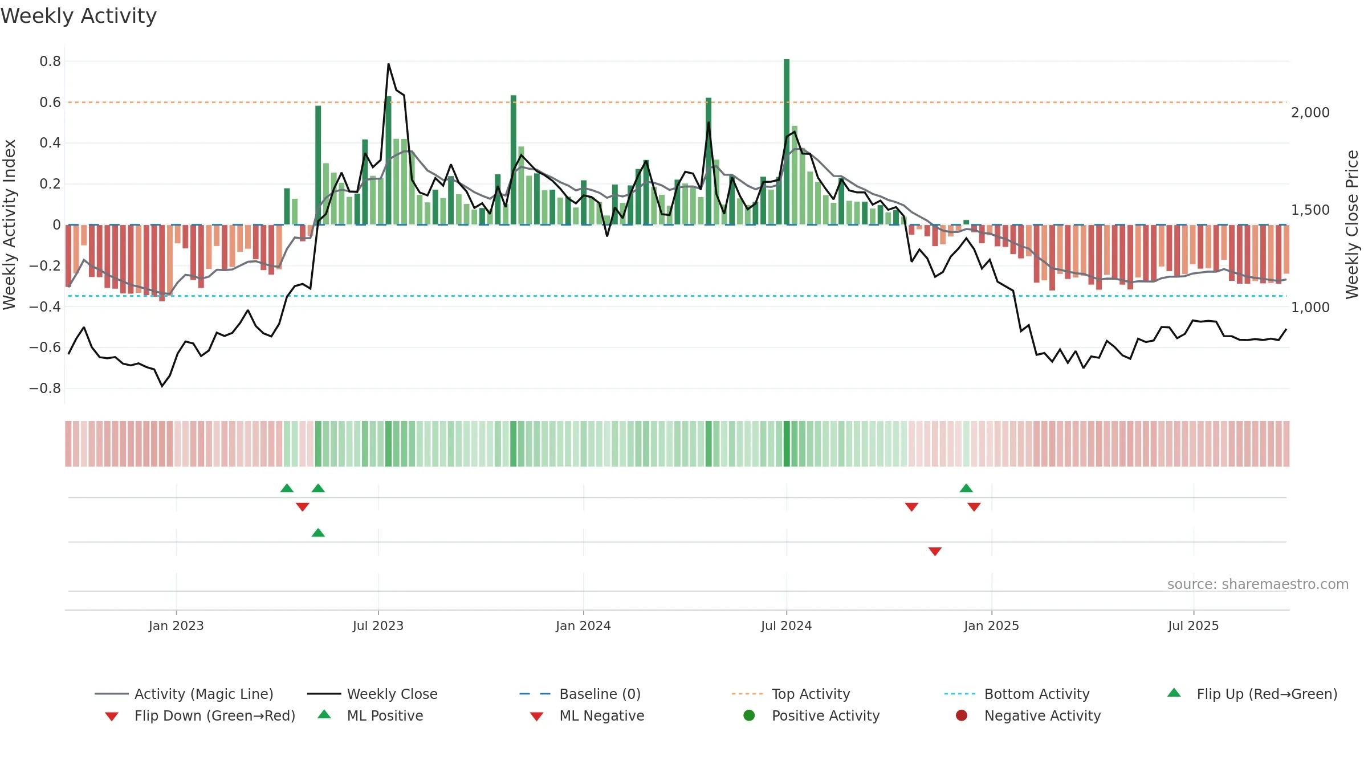
Task: Toggle the Top Activity legend entry
Action: [791, 694]
